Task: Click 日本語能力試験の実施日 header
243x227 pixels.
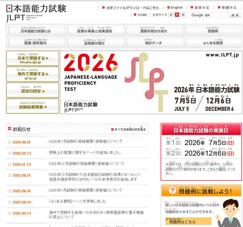Action: pos(201,129)
